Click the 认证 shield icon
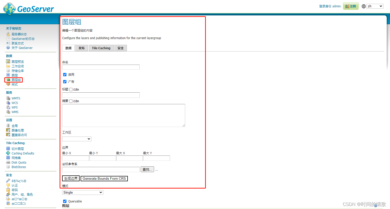 click(8, 185)
